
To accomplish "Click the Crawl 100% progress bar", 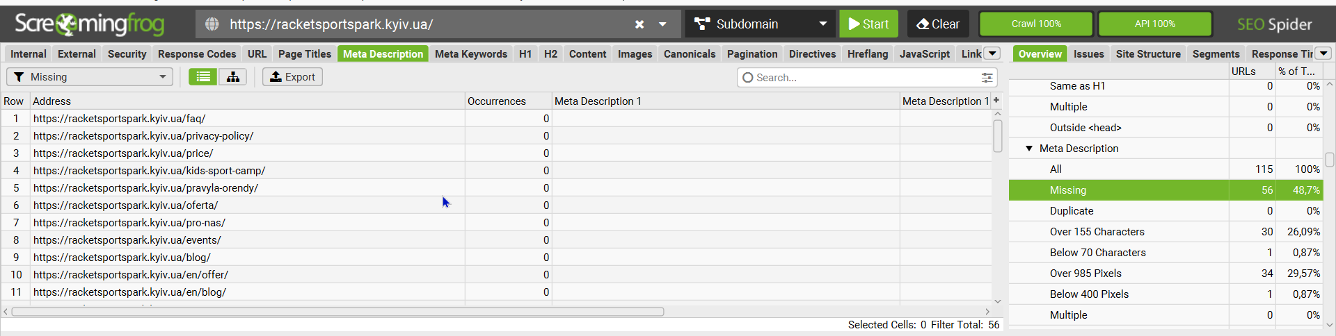I will pyautogui.click(x=1036, y=24).
